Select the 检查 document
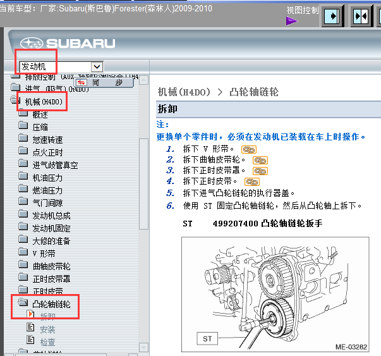 47,342
